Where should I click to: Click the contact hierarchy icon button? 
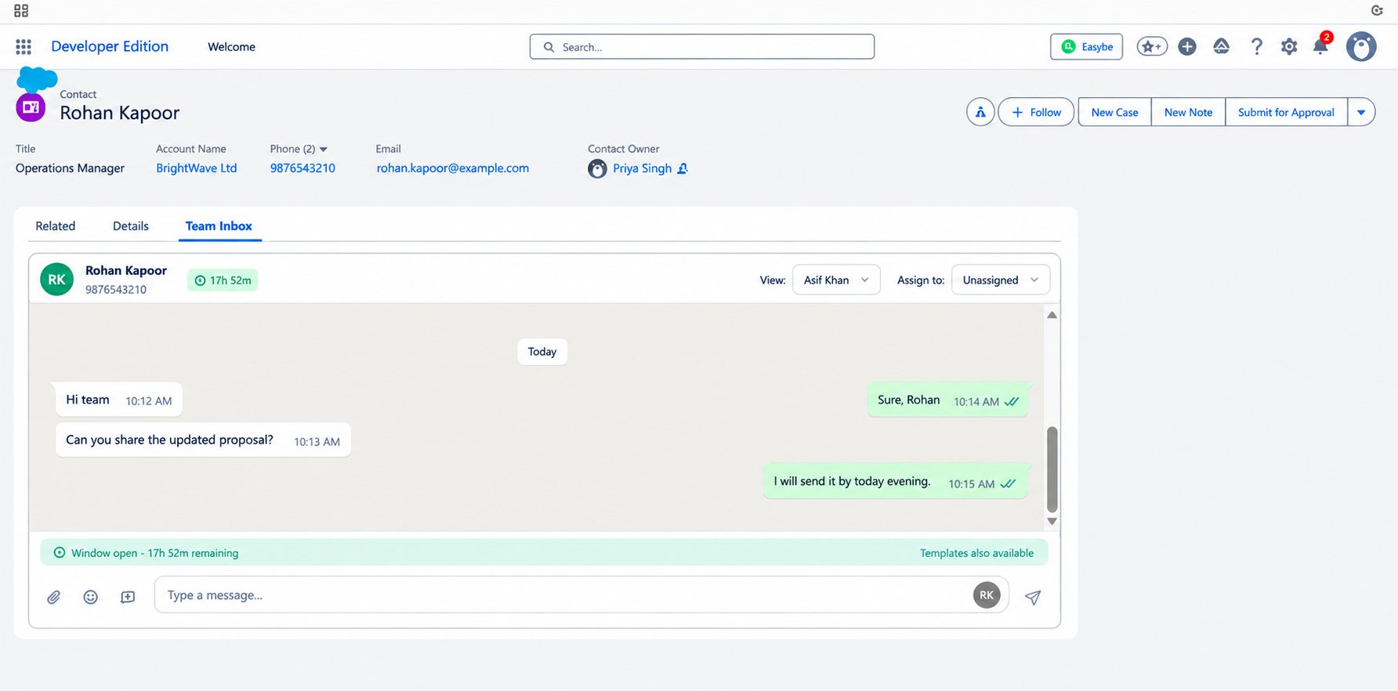point(980,112)
